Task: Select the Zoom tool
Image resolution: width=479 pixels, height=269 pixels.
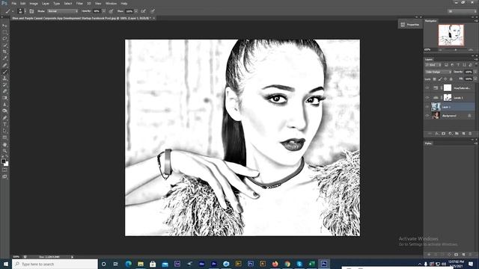Action: point(4,151)
